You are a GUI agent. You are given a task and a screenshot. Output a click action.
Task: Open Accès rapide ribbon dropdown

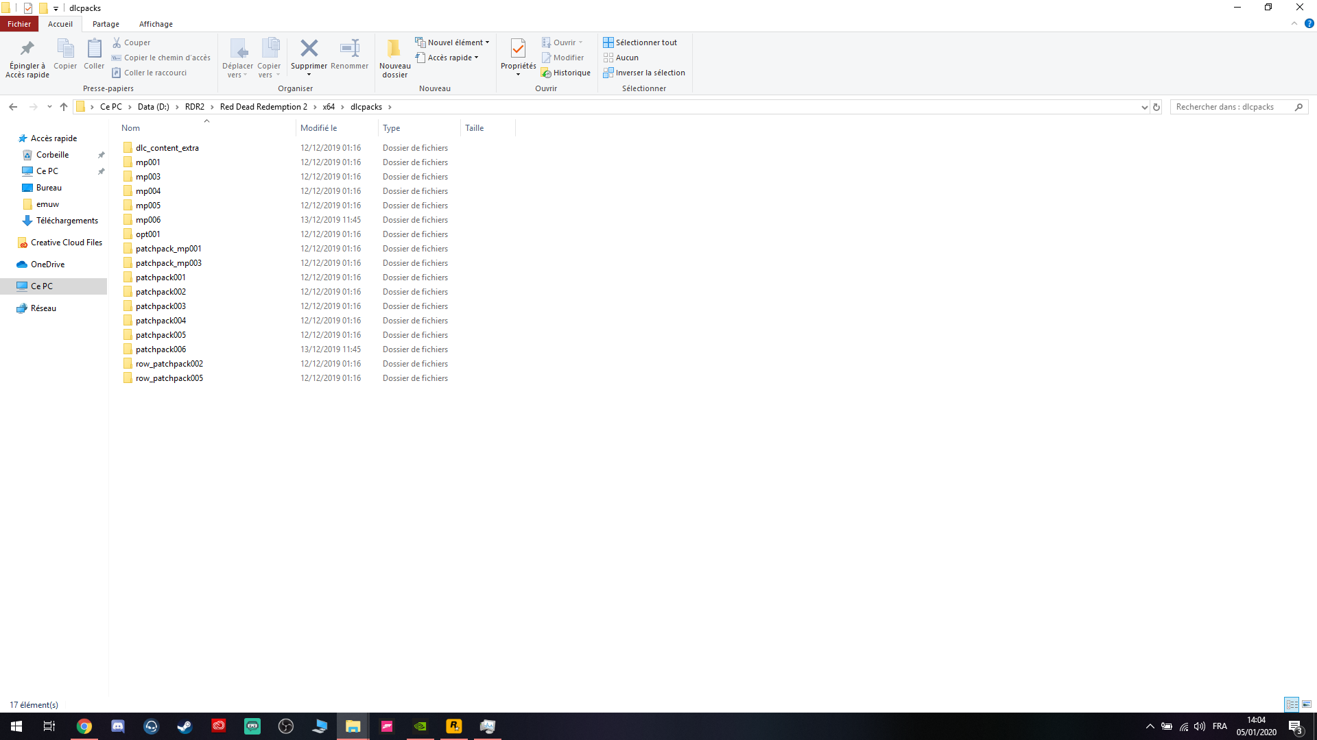point(447,58)
